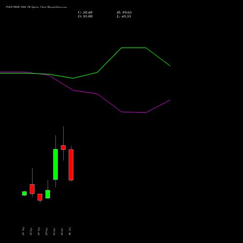The image size is (243, 243).
Task: Click the chart title text at top left
Action: [36, 7]
